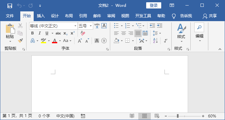Screen dimensions: 225x120
Task: Click the Redo/Repeat arrow icon
Action: point(30,6)
